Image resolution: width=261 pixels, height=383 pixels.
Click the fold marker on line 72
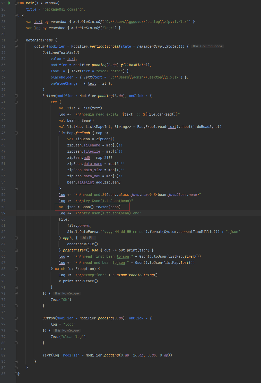pyautogui.click(x=16, y=293)
